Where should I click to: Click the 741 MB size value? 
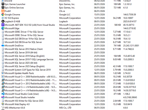pos(117,46)
